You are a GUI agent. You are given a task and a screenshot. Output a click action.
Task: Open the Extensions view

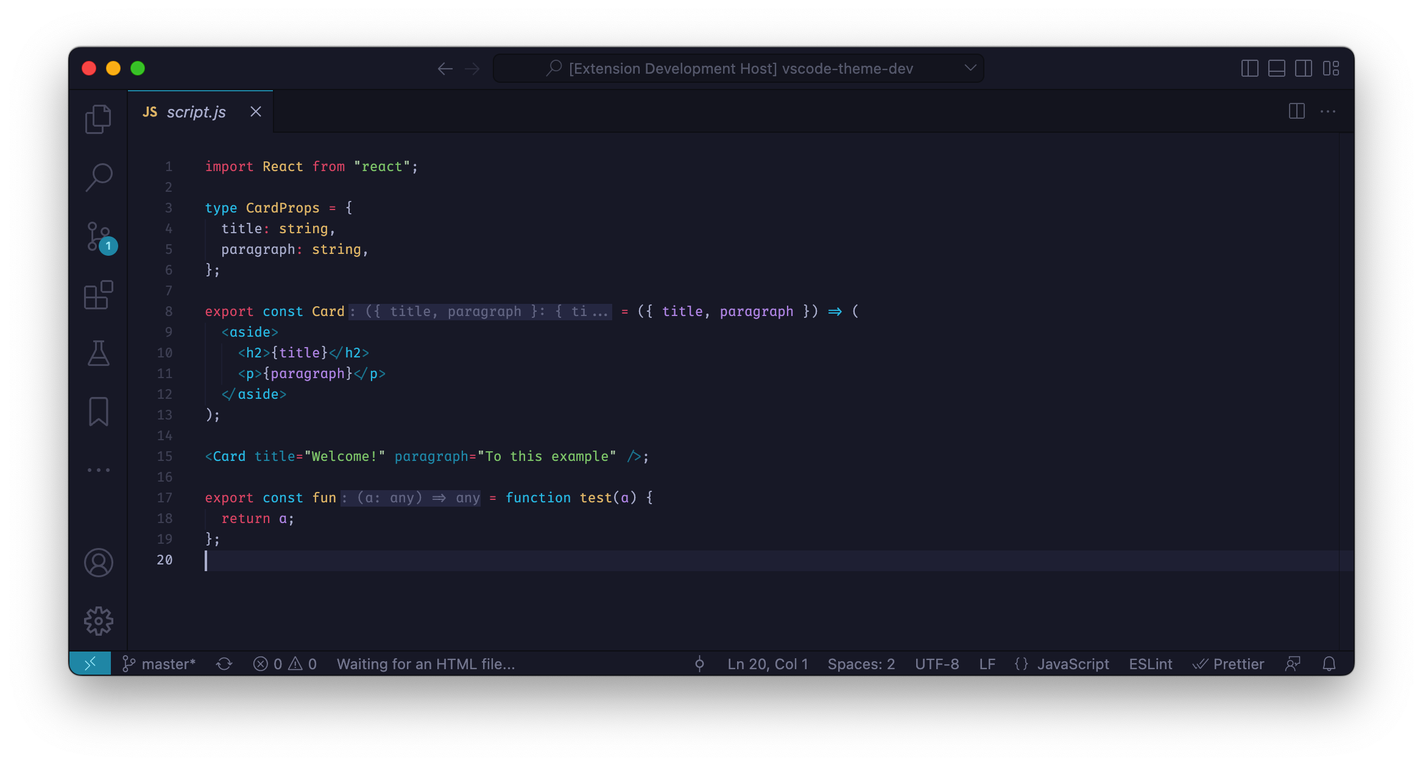coord(98,295)
